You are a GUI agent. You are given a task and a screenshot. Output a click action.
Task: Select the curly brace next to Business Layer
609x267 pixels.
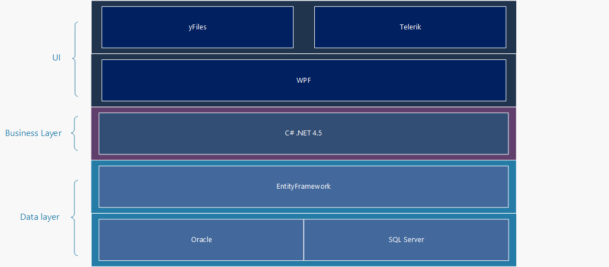point(76,133)
